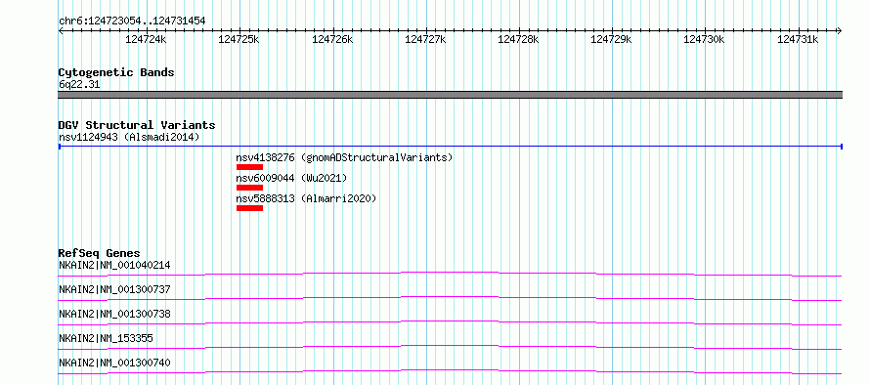Image resolution: width=870 pixels, height=385 pixels.
Task: Click the red bar under nsv4138276
Action: point(249,167)
